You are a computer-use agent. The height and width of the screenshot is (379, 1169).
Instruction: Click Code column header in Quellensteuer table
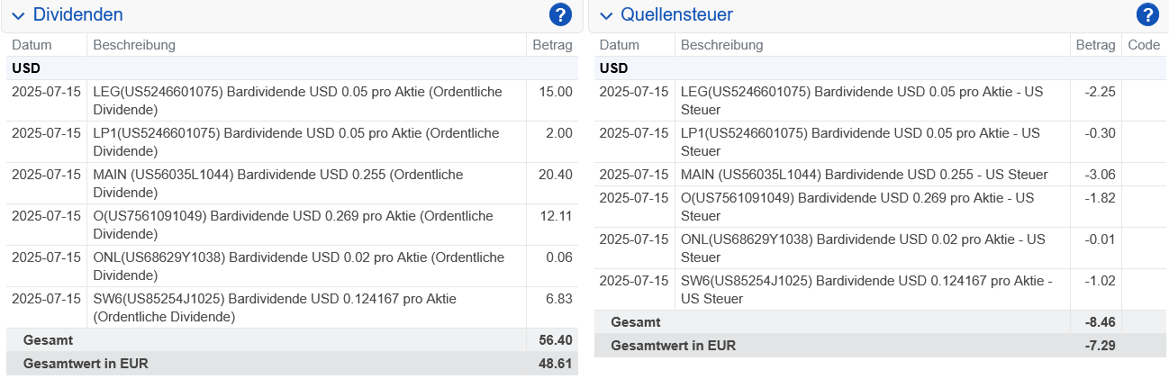1143,45
